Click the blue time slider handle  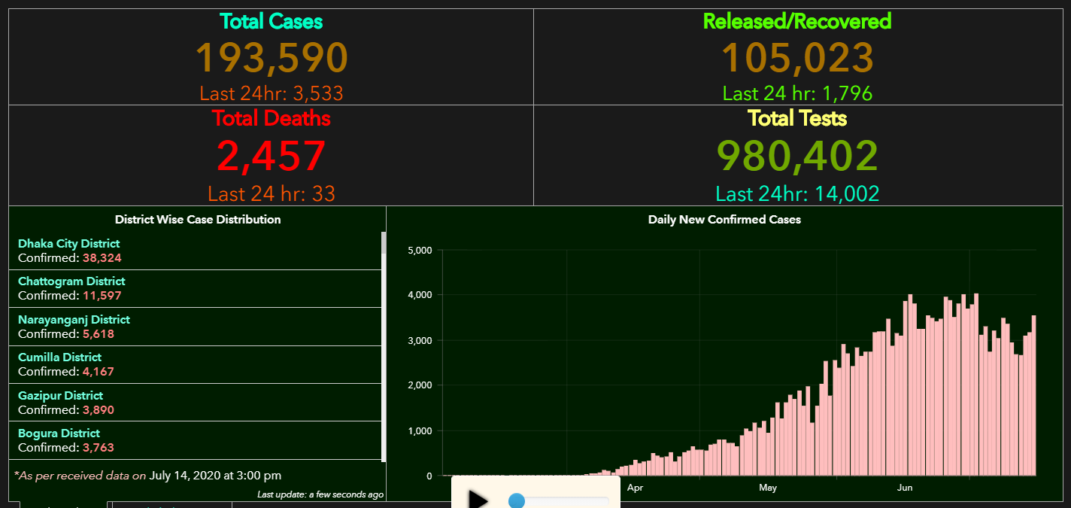[x=517, y=500]
